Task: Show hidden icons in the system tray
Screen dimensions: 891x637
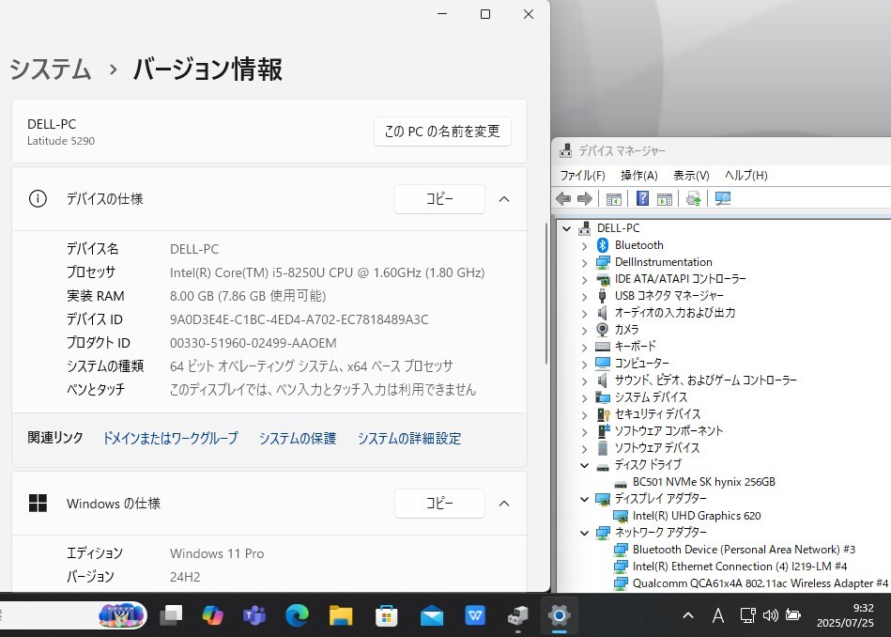Action: tap(688, 615)
